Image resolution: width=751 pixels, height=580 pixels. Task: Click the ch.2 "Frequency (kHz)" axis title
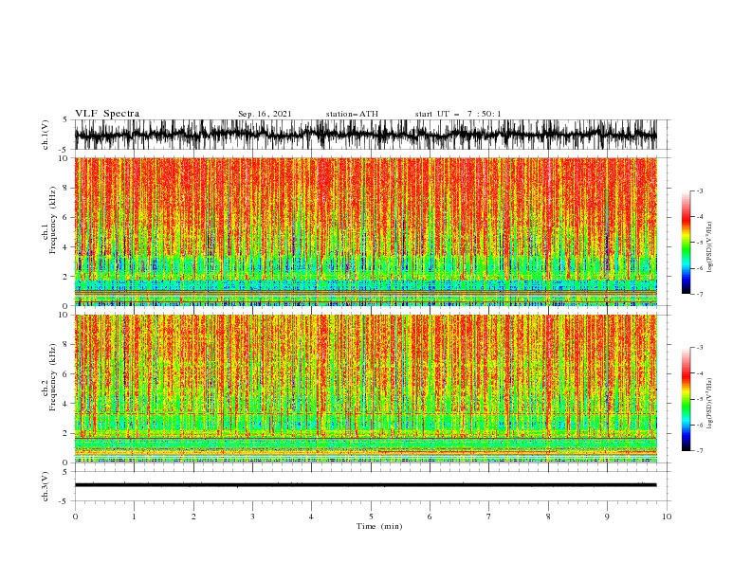53,377
